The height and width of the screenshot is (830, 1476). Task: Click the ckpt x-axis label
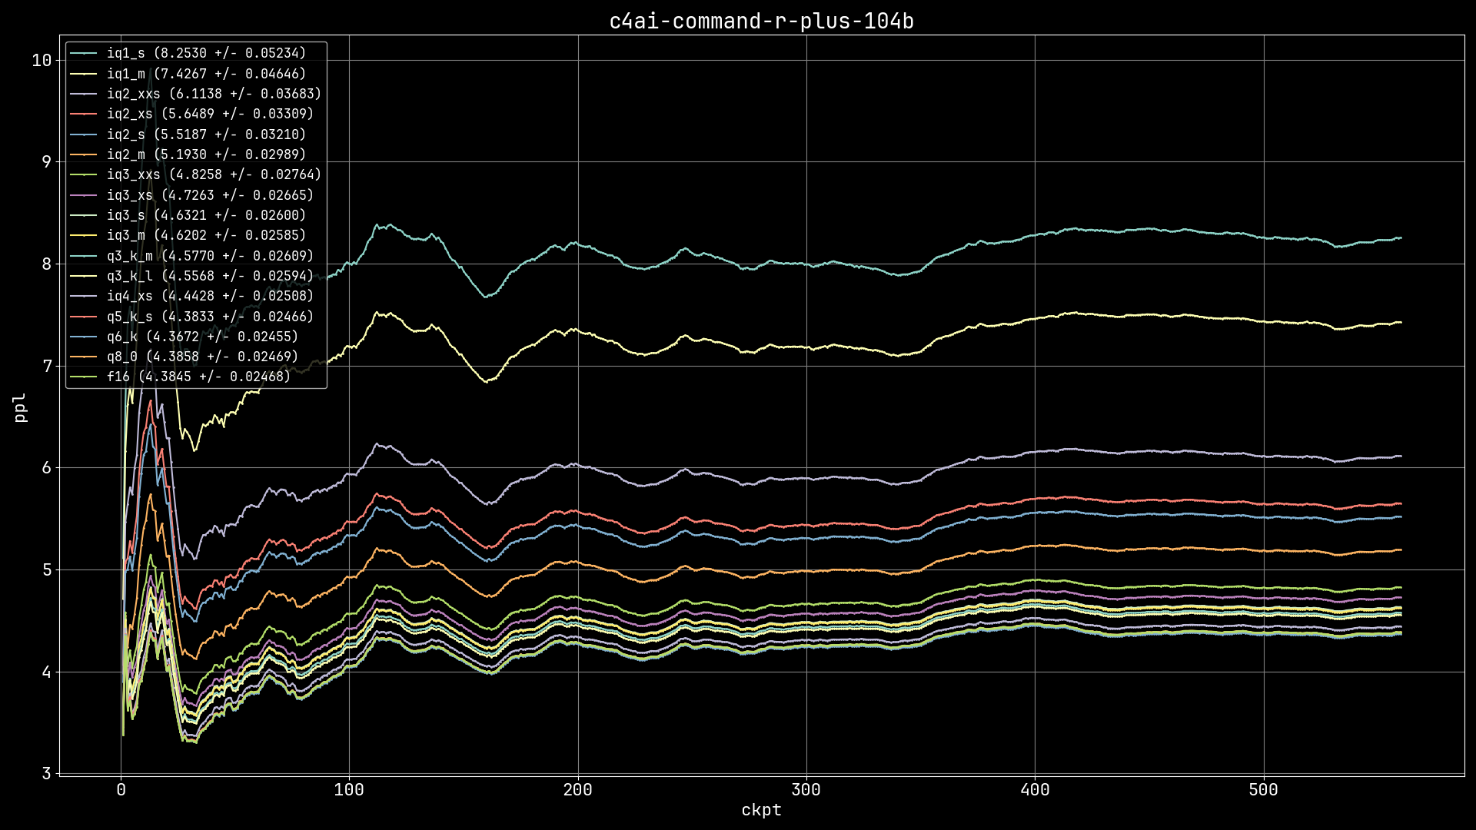(x=761, y=810)
